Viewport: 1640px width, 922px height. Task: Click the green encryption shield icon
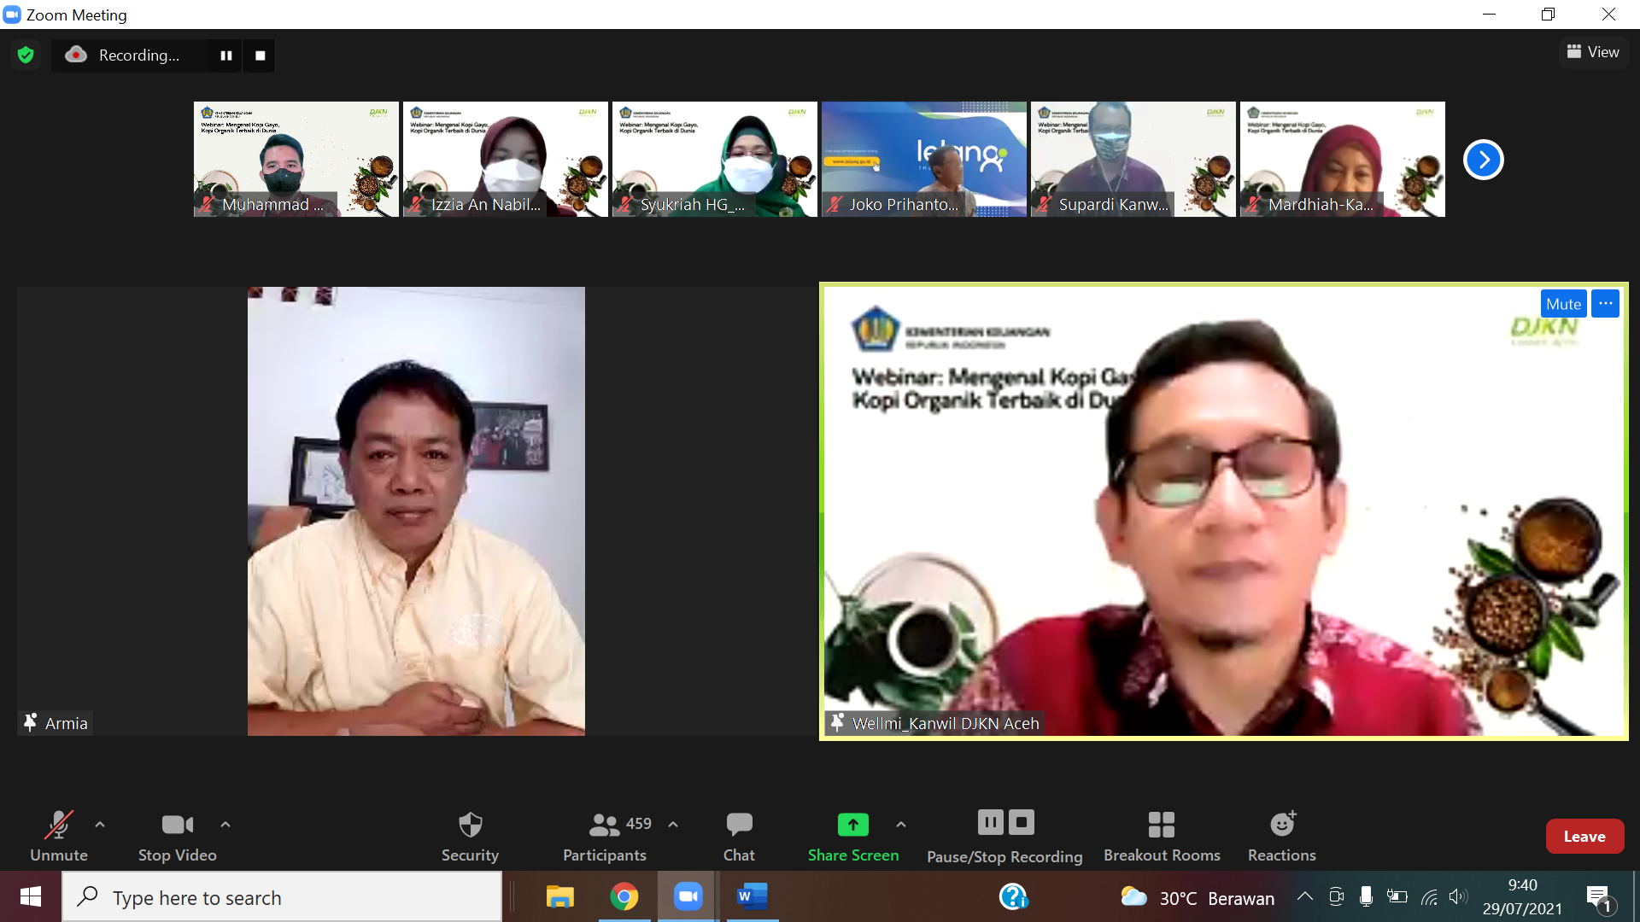pyautogui.click(x=26, y=55)
